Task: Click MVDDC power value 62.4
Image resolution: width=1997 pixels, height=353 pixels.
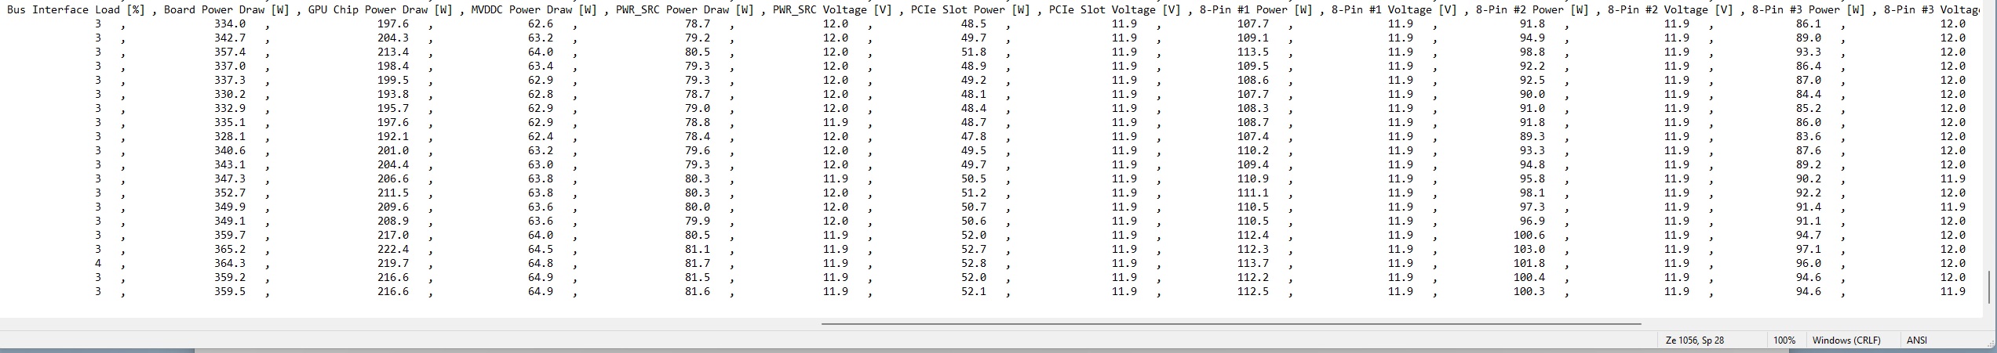Action: 541,136
